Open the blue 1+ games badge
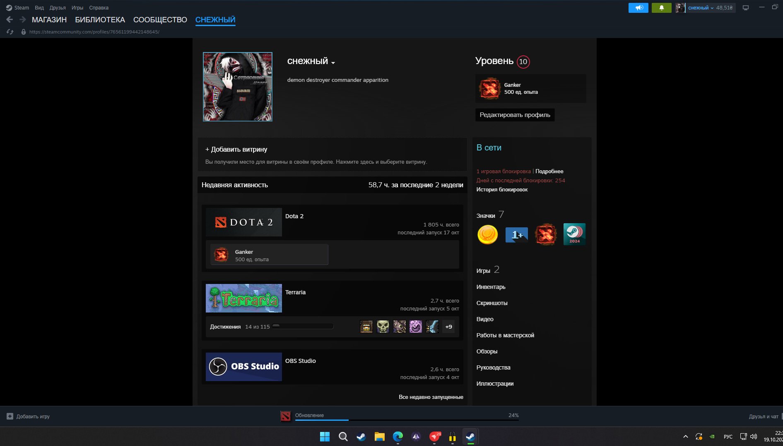This screenshot has height=446, width=783. [x=516, y=234]
